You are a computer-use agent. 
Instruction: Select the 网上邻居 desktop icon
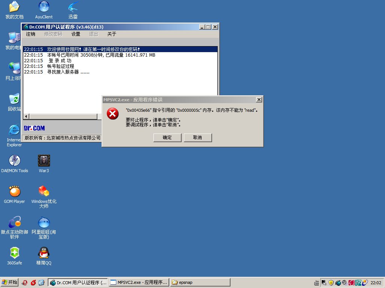click(x=14, y=71)
